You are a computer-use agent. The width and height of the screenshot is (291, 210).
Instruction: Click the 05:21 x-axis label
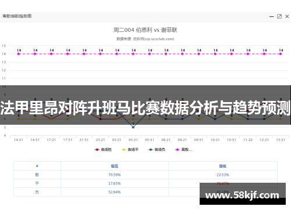coord(133,140)
